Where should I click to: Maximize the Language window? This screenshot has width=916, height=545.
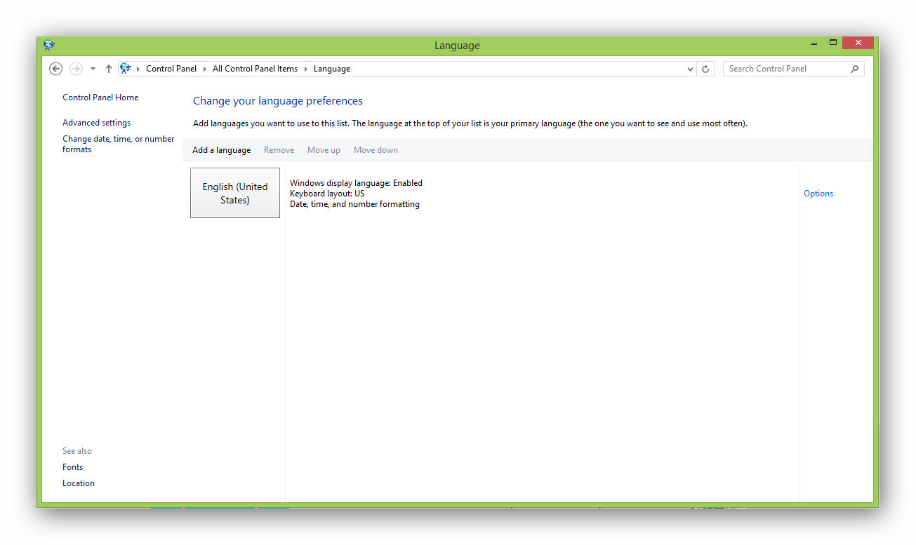[x=833, y=43]
